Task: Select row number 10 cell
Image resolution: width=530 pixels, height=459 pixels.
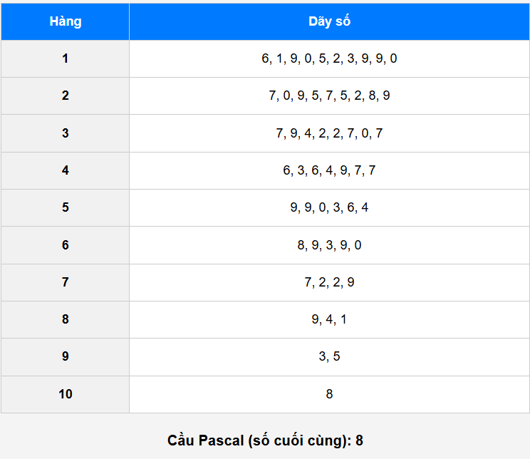Action: (66, 394)
